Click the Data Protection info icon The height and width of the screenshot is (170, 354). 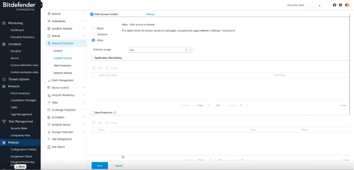(115, 113)
